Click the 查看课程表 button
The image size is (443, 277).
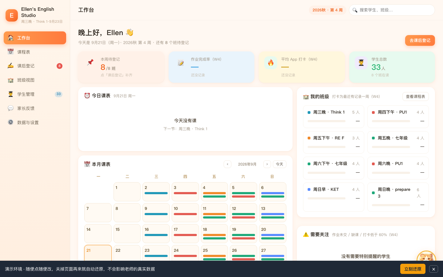click(x=416, y=97)
